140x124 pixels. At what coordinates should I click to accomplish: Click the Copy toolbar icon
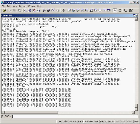coord(15,10)
